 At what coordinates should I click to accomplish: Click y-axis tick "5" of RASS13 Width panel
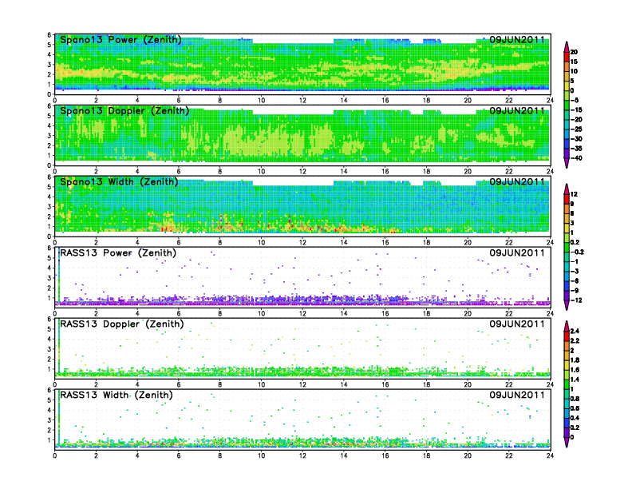[x=49, y=400]
